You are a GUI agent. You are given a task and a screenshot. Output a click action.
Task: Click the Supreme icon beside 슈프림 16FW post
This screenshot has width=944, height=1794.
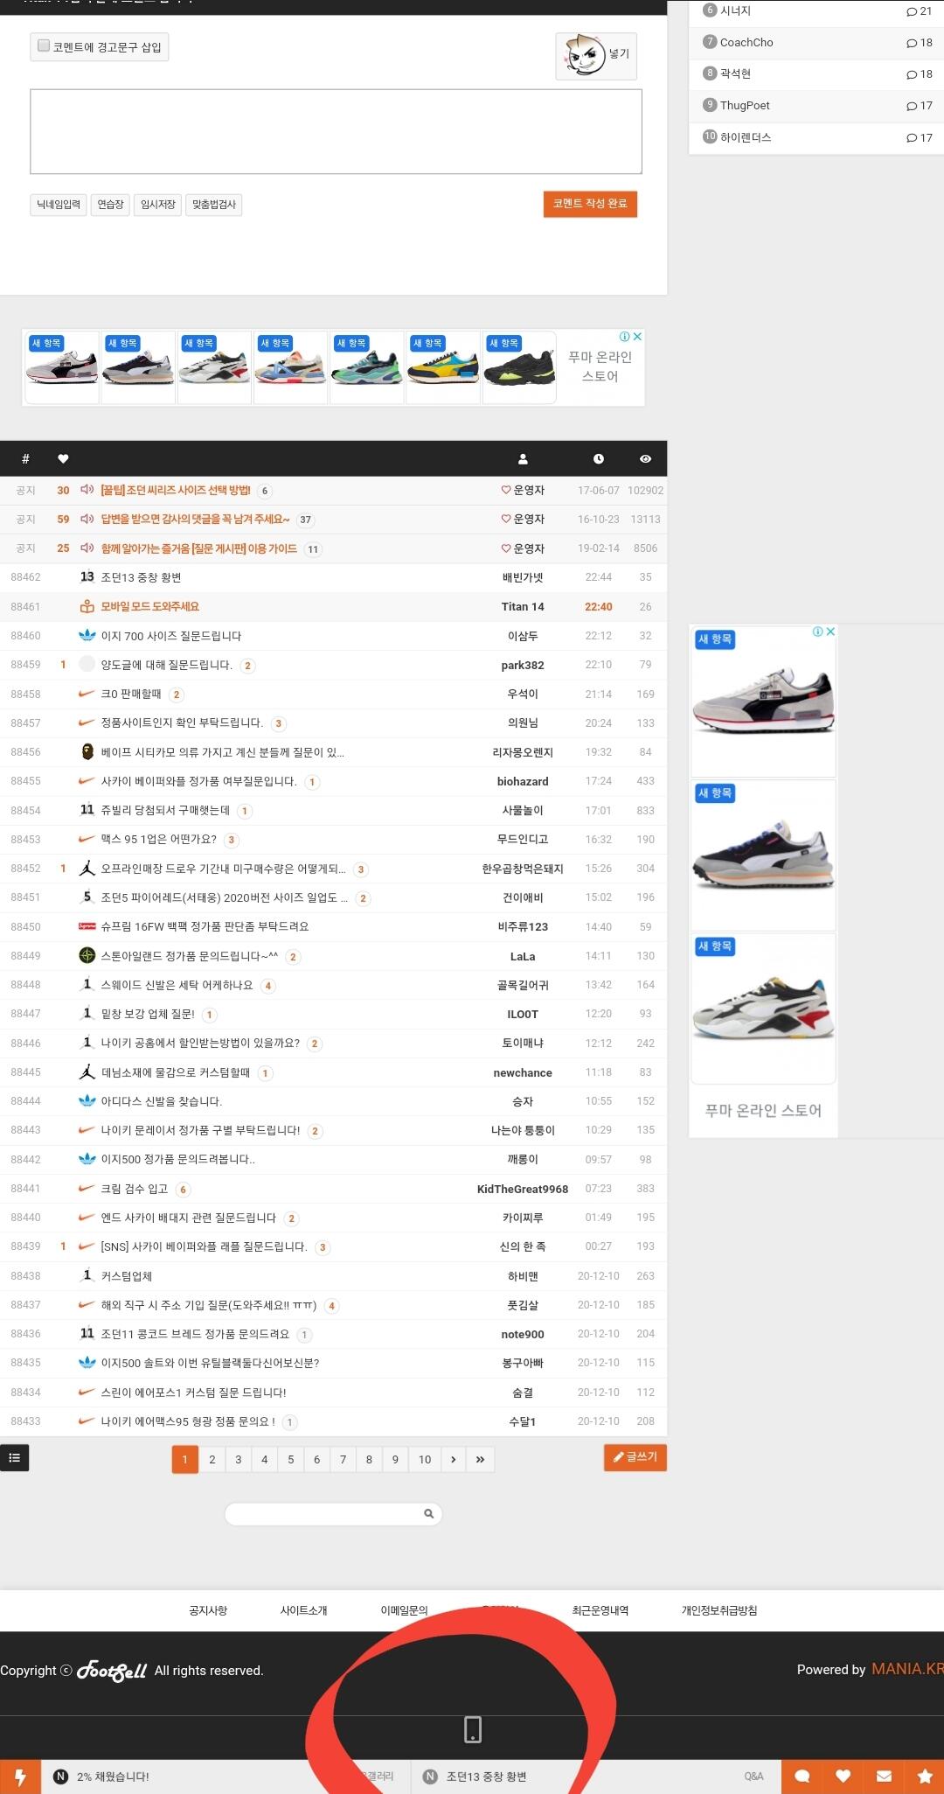(x=87, y=926)
